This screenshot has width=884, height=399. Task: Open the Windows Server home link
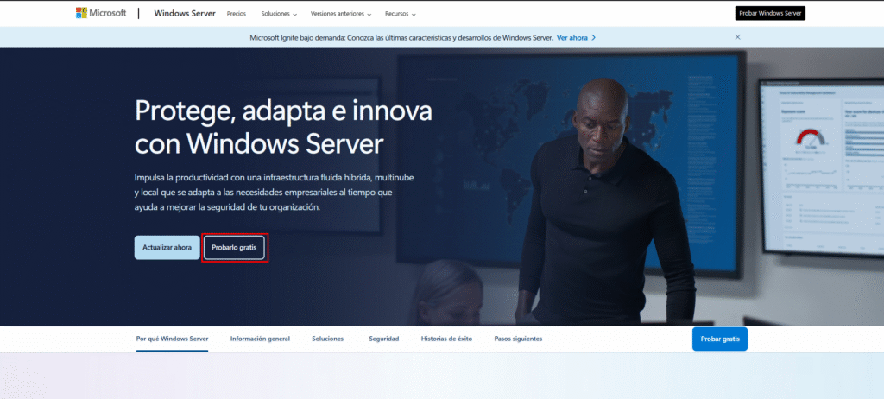[185, 14]
